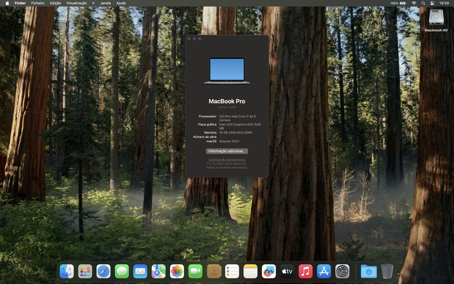The image size is (454, 284).
Task: Open the Contacts app in the Dock
Action: 214,272
